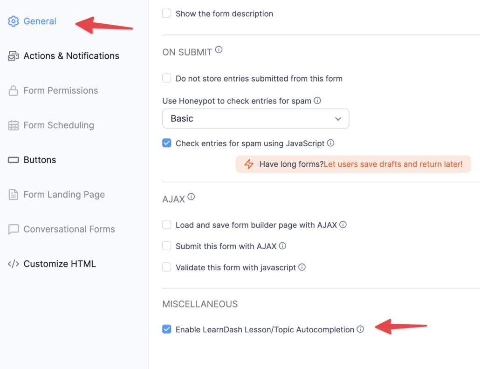
Task: Select the Actions & Notifications envelope icon
Action: pyautogui.click(x=14, y=55)
